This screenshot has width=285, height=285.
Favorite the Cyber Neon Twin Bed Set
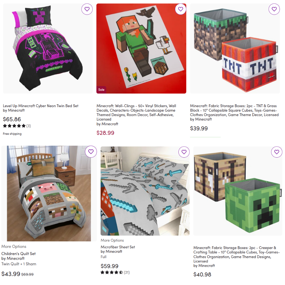[x=87, y=9]
